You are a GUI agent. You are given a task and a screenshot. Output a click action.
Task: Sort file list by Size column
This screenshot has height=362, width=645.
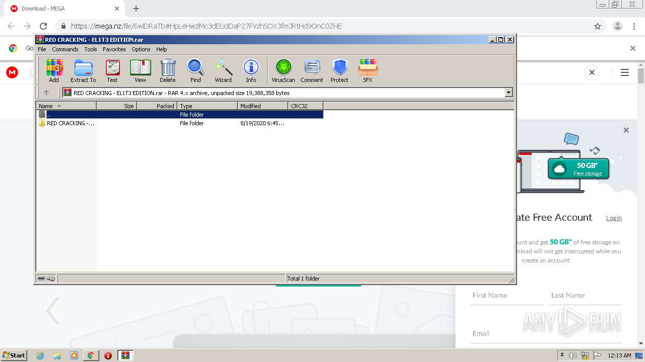(x=116, y=106)
